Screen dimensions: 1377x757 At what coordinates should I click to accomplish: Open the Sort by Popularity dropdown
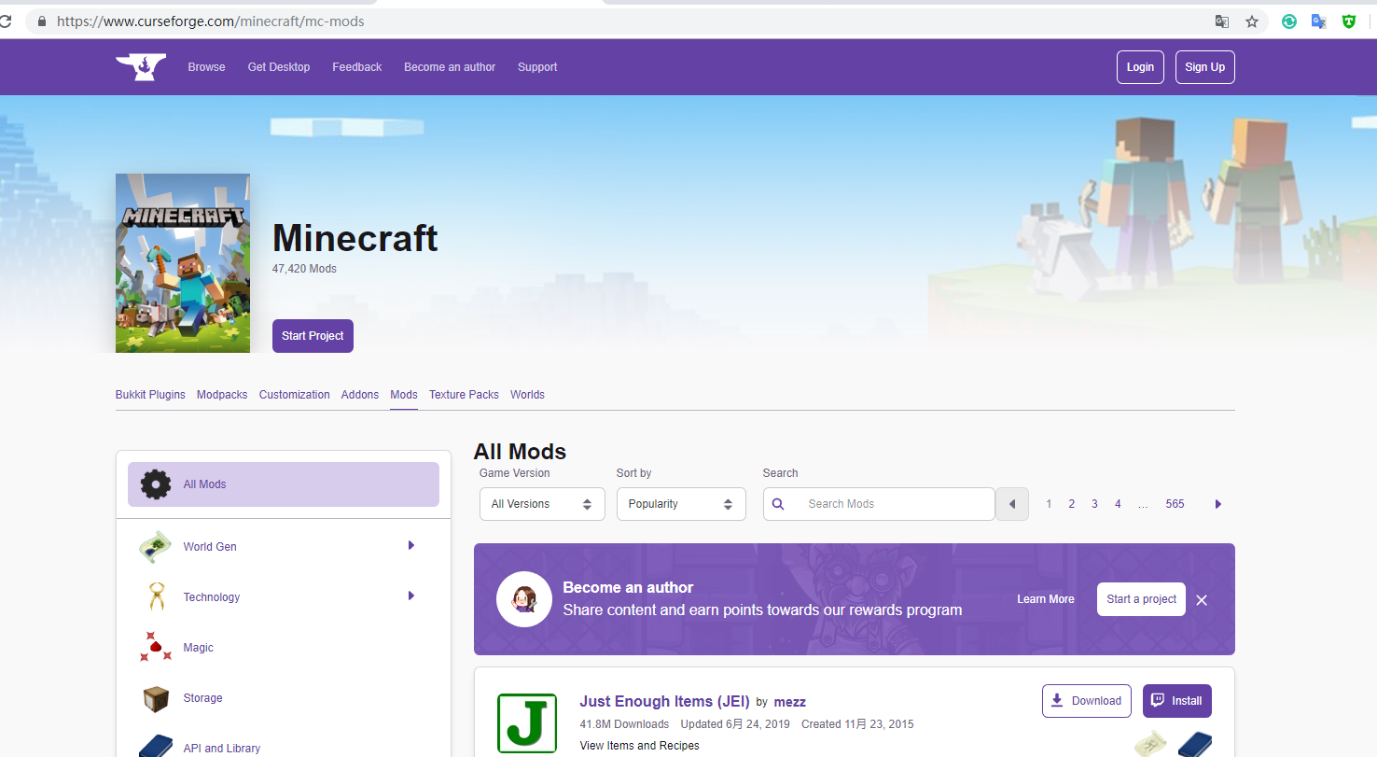(681, 504)
